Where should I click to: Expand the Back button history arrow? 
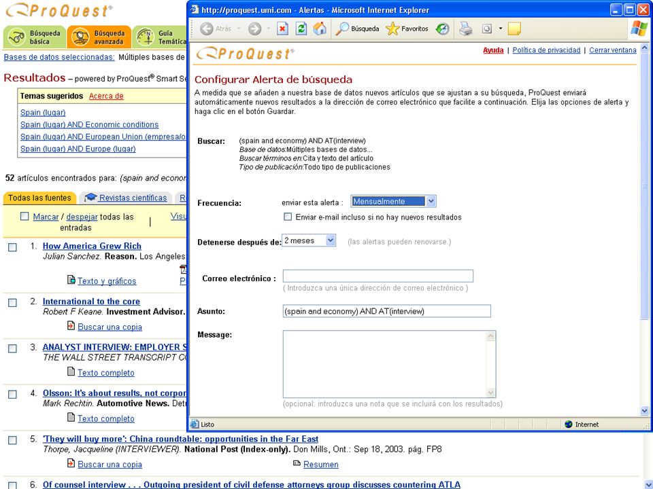(239, 29)
